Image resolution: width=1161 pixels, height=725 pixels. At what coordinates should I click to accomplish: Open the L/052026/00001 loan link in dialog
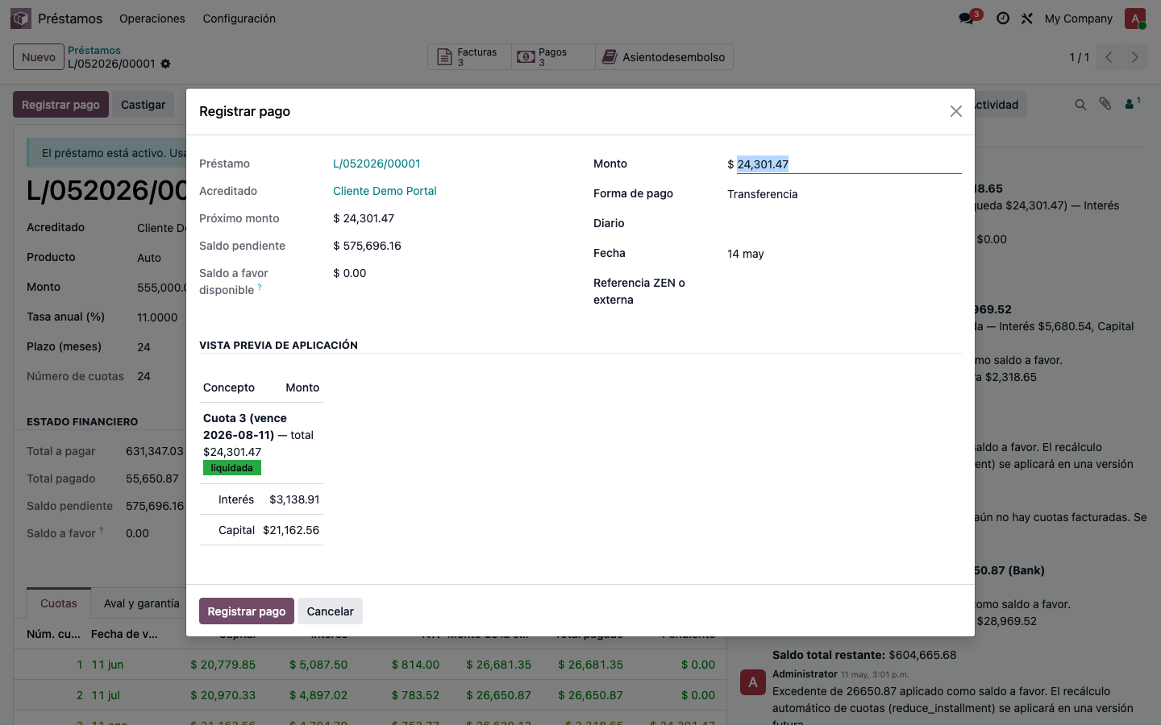377,164
